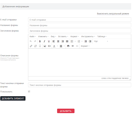The height and width of the screenshot is (117, 137).
Task: Open text color picker arrow
Action: tap(57, 46)
